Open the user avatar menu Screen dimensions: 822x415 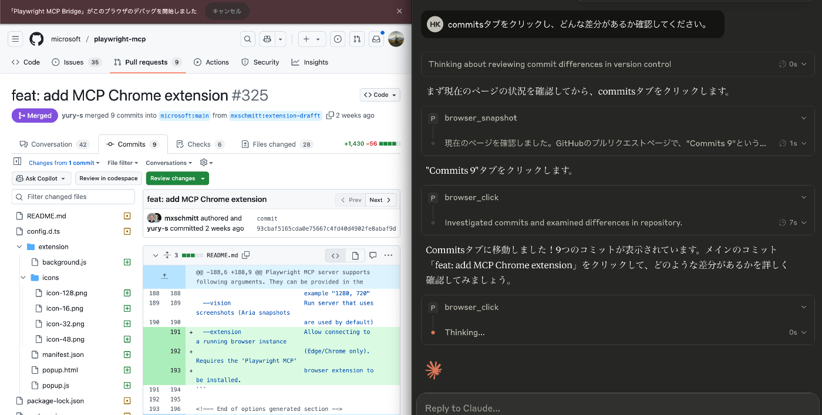tap(396, 39)
